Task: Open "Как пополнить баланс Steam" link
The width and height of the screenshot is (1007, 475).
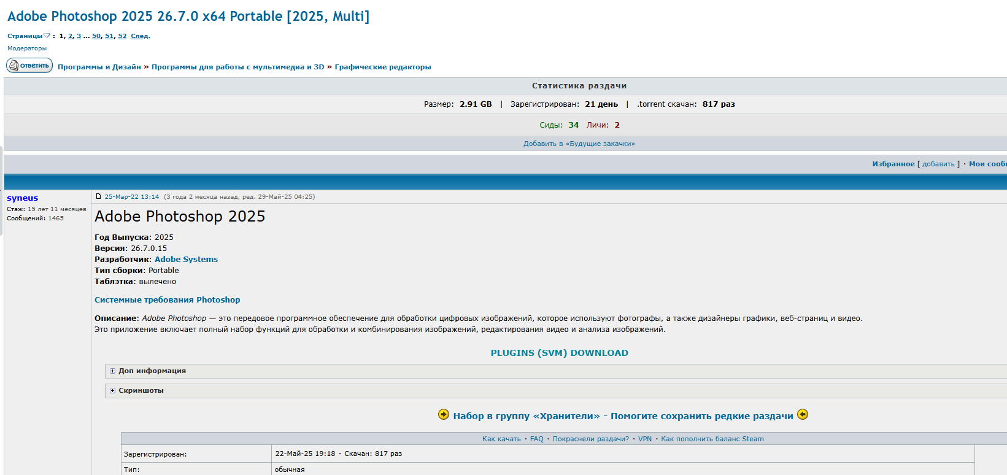Action: click(x=712, y=439)
